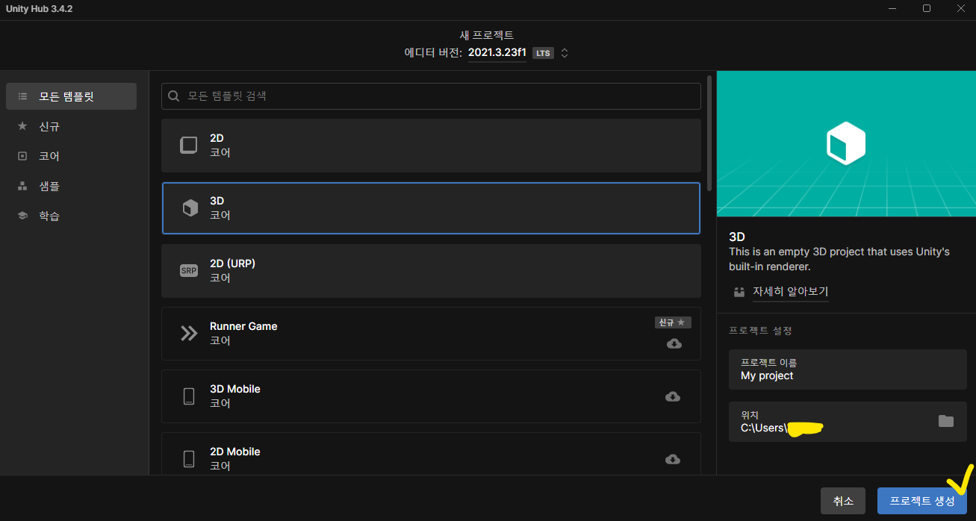Choose the 3D Mobile template
The image size is (976, 521).
(431, 396)
